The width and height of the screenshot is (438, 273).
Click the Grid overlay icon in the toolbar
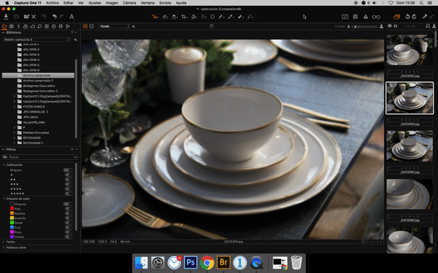point(356,17)
